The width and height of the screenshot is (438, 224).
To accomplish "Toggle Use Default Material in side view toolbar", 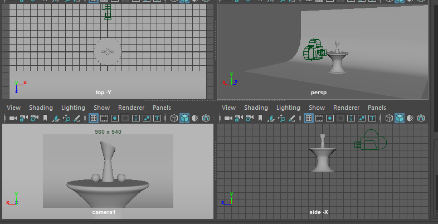I will (x=411, y=118).
